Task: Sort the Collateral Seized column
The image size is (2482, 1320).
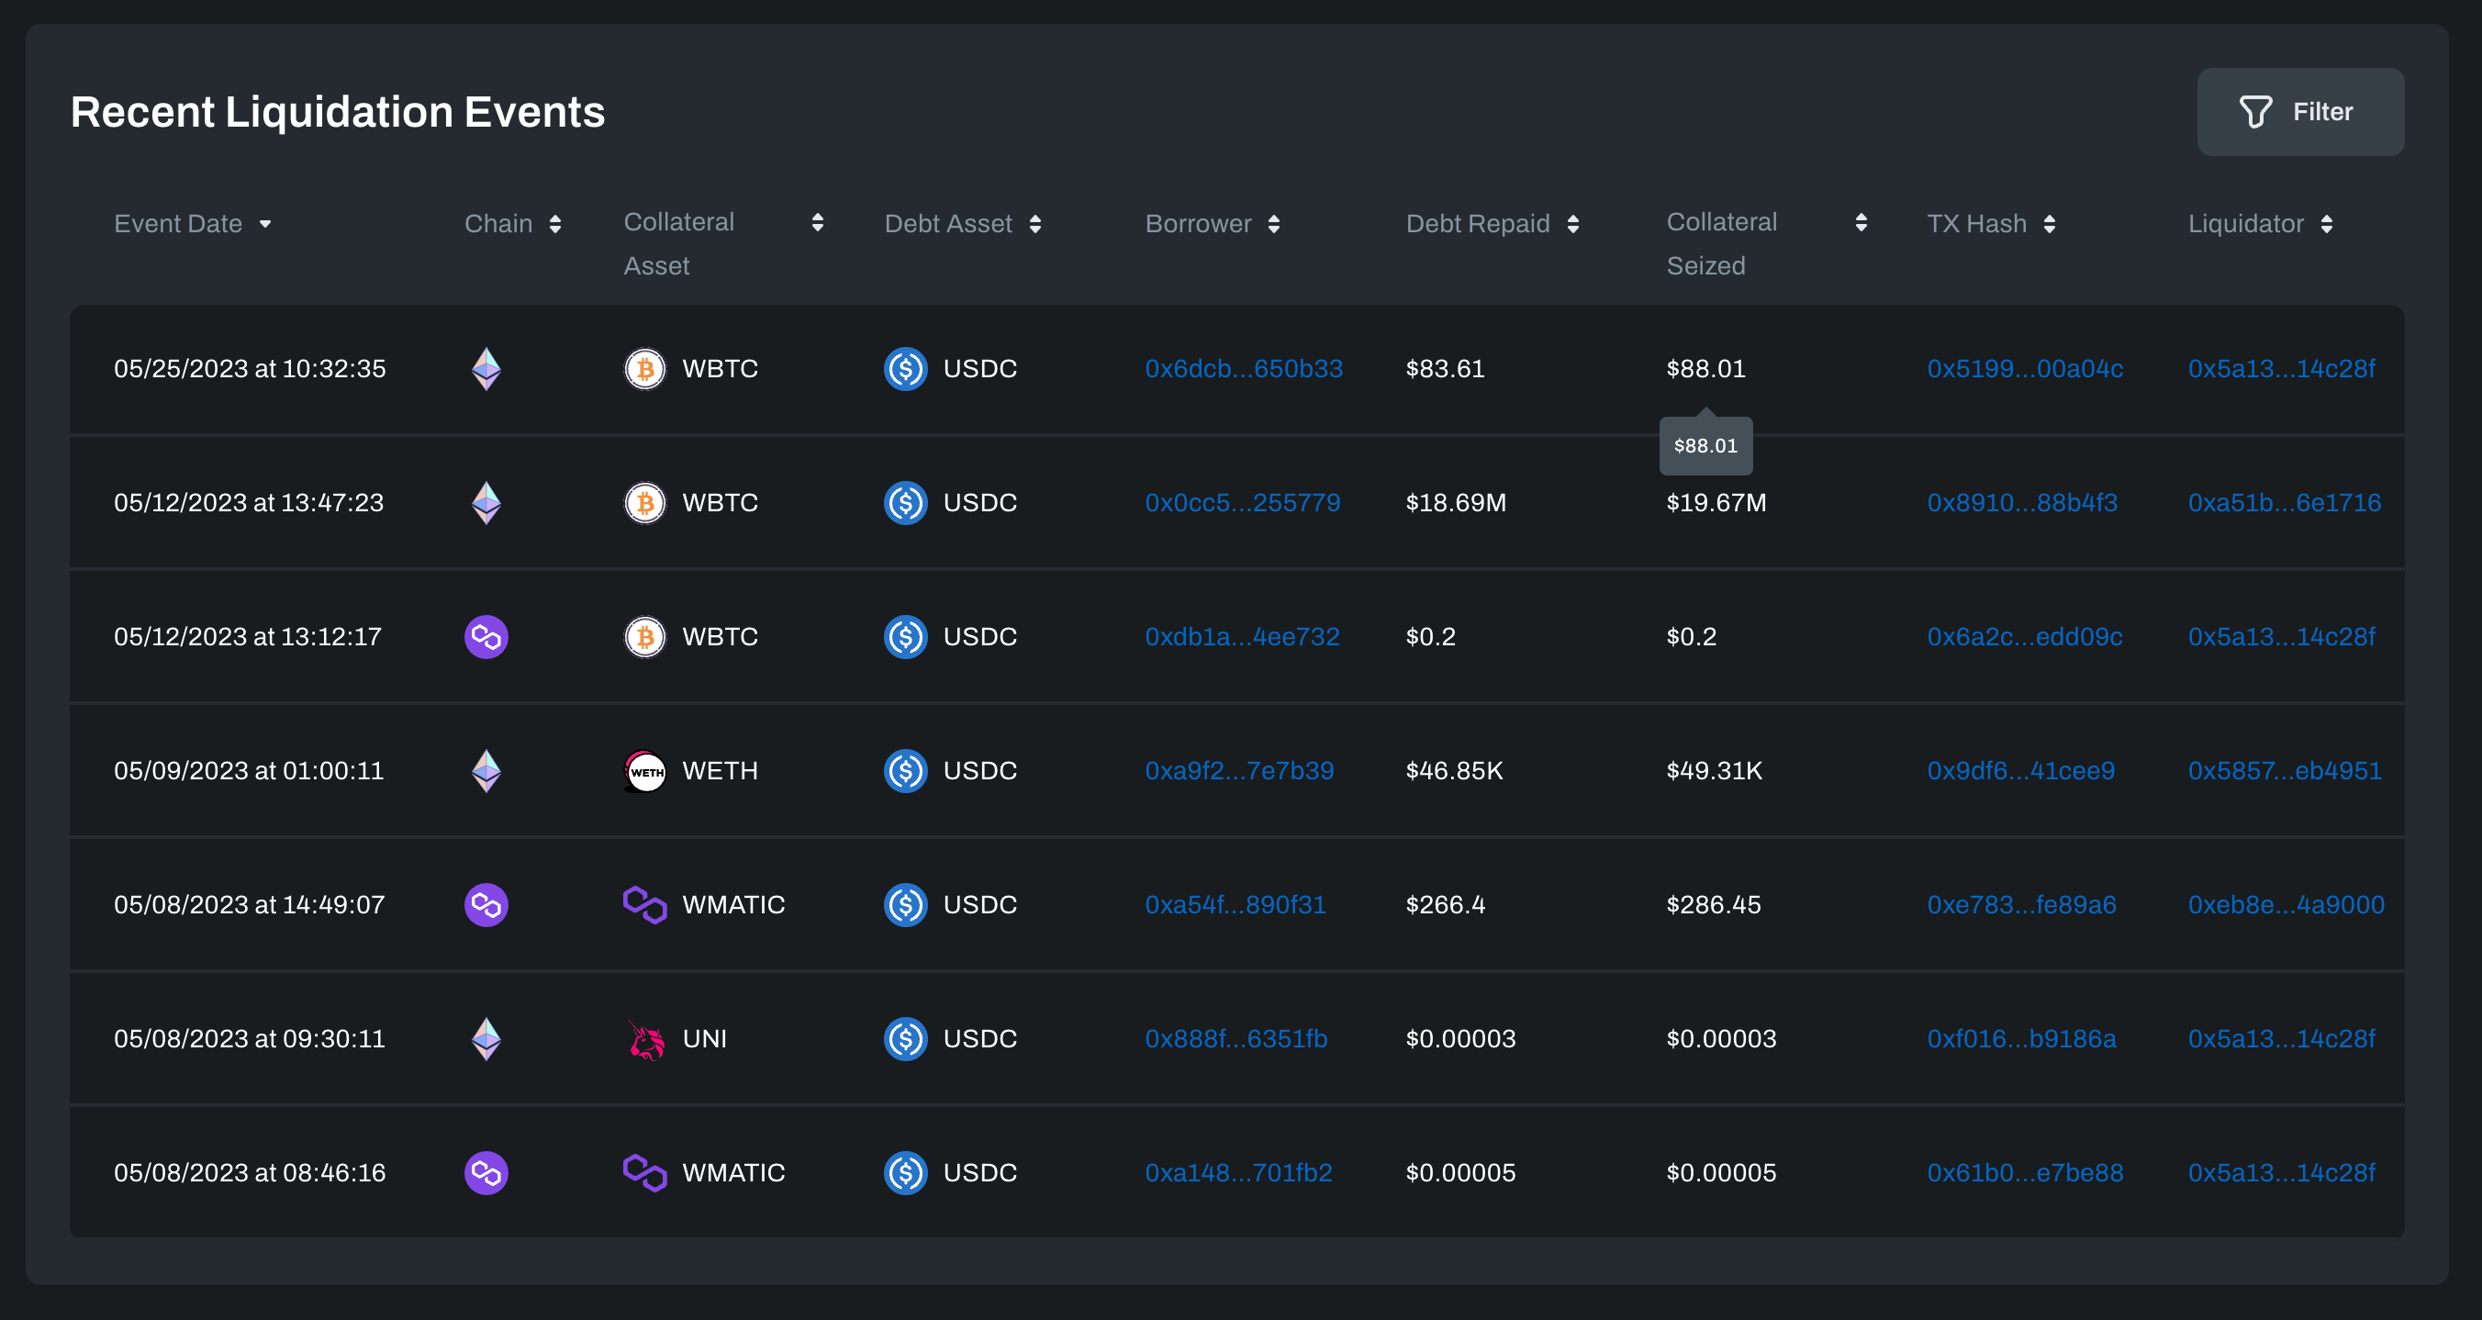Action: (1861, 222)
